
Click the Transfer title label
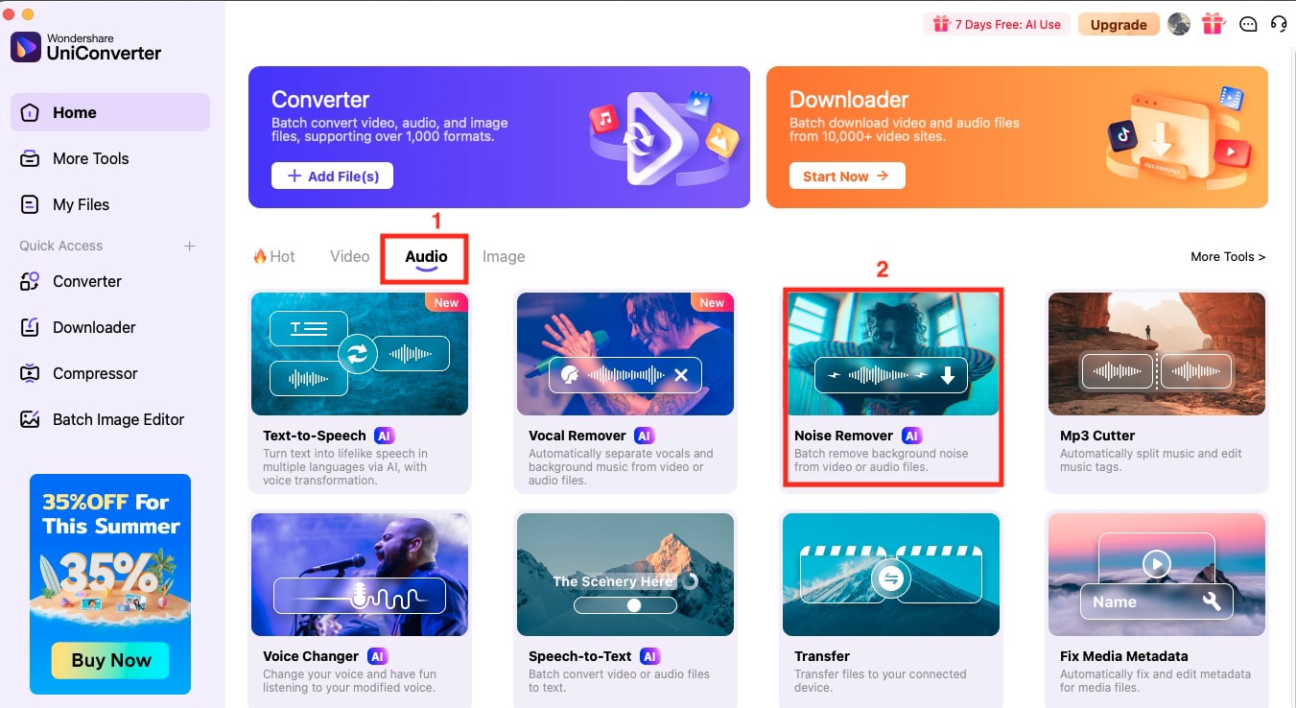pyautogui.click(x=822, y=656)
